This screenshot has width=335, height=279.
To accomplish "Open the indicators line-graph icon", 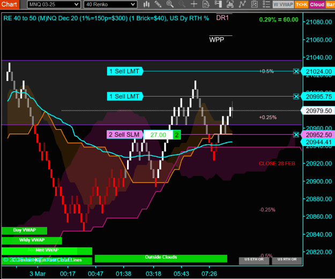I will point(242,4).
